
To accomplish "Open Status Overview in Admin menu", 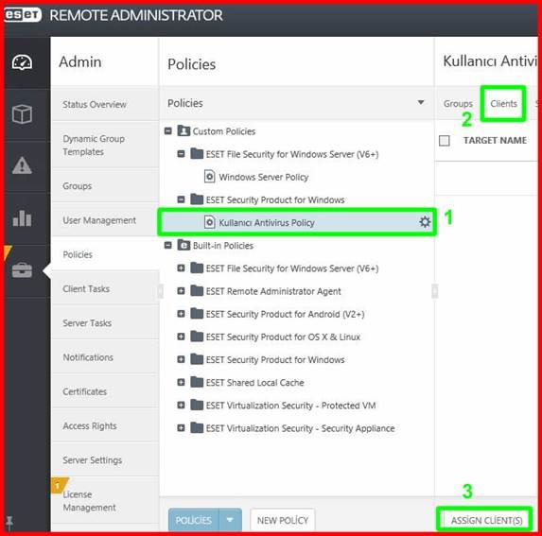I will click(x=105, y=104).
